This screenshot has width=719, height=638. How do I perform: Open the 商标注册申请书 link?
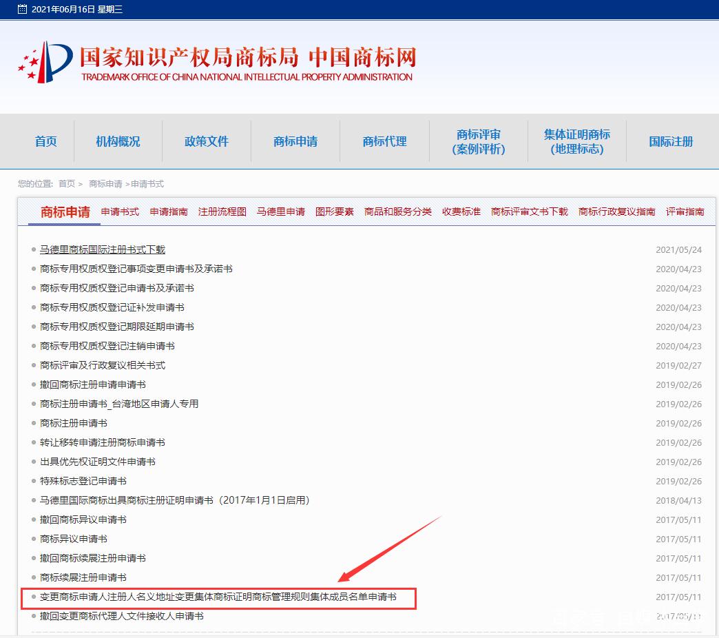[74, 423]
